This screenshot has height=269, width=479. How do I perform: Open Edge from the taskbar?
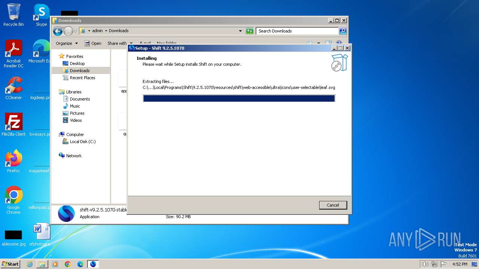(x=80, y=264)
